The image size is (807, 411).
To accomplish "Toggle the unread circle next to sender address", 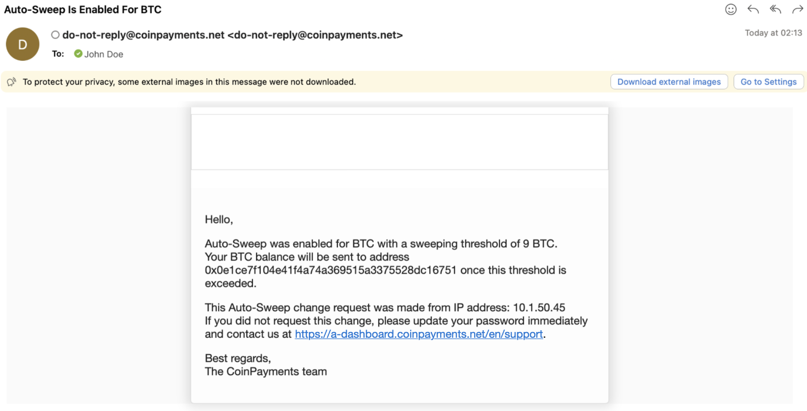I will point(55,35).
